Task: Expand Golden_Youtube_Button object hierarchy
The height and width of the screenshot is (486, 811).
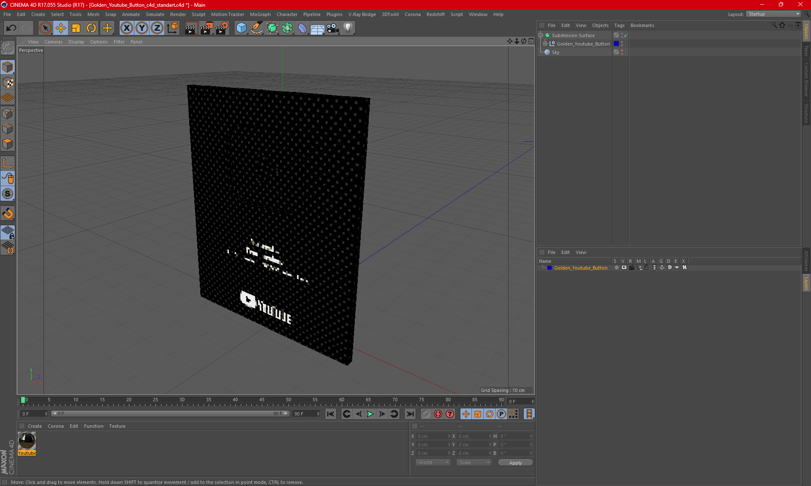Action: (x=545, y=44)
